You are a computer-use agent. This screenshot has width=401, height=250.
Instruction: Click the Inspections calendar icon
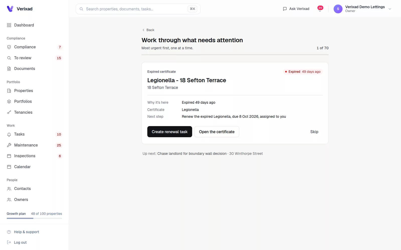(9, 156)
